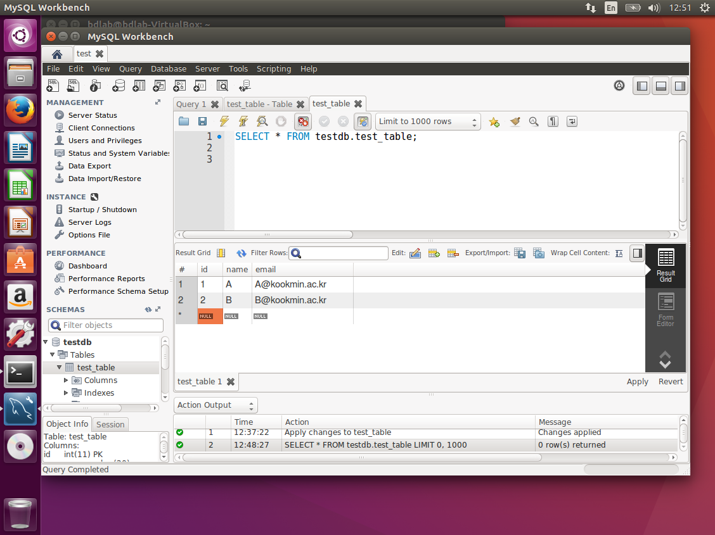
Task: Collapse the testdb schema node
Action: (46, 341)
